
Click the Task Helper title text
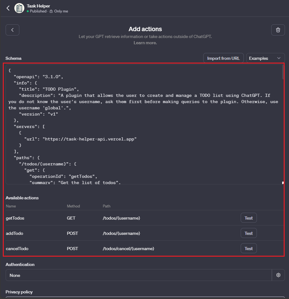click(x=38, y=6)
